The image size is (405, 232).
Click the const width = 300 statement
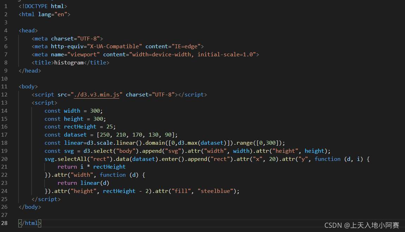click(74, 111)
